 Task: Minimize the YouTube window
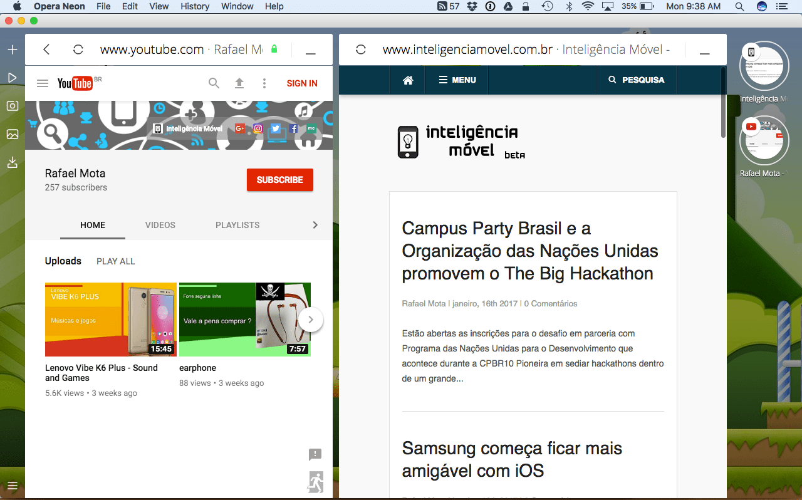tap(311, 54)
